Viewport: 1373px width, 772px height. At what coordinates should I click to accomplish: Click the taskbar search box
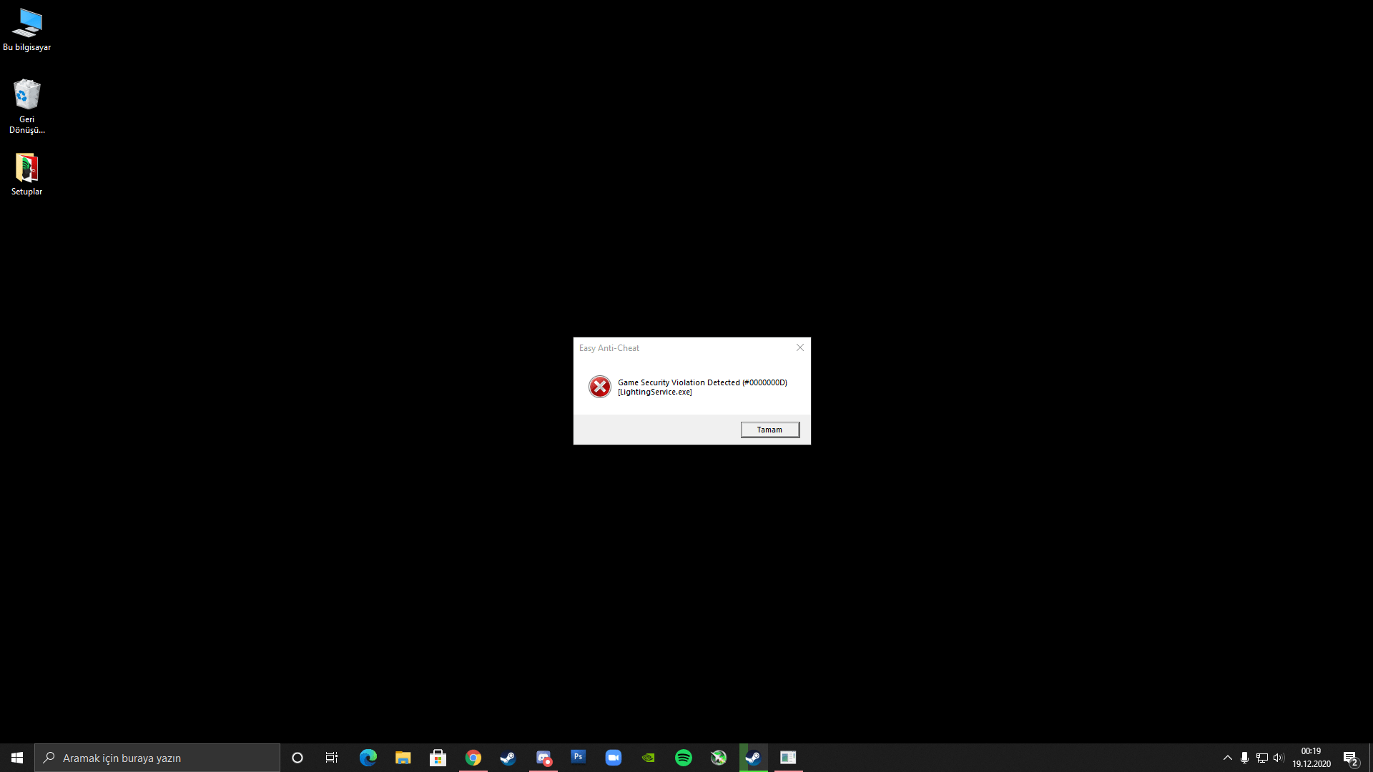(157, 758)
